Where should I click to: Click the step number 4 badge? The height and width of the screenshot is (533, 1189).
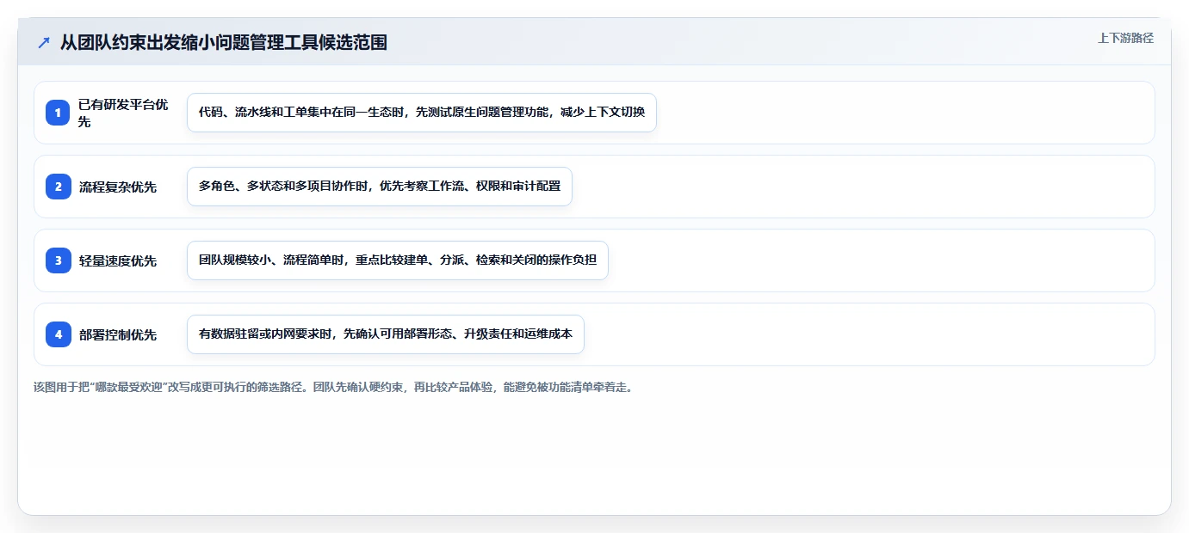tap(59, 334)
